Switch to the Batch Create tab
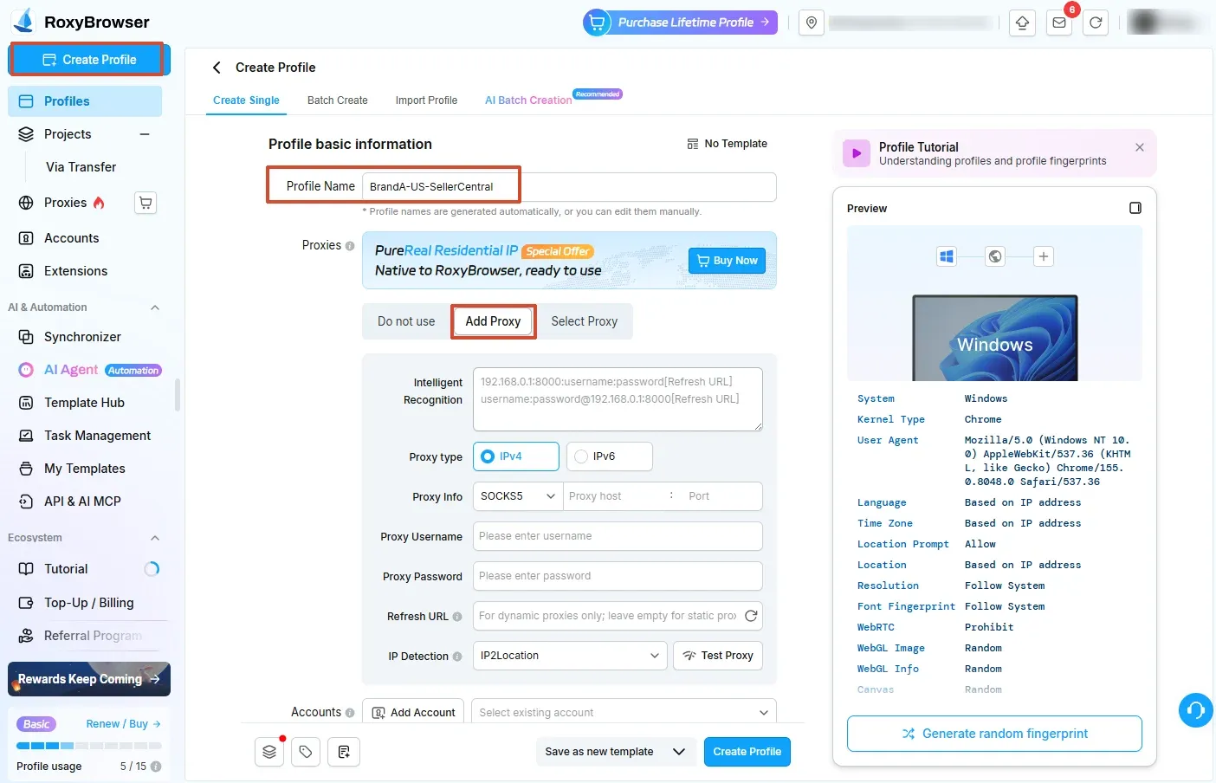 coord(338,100)
